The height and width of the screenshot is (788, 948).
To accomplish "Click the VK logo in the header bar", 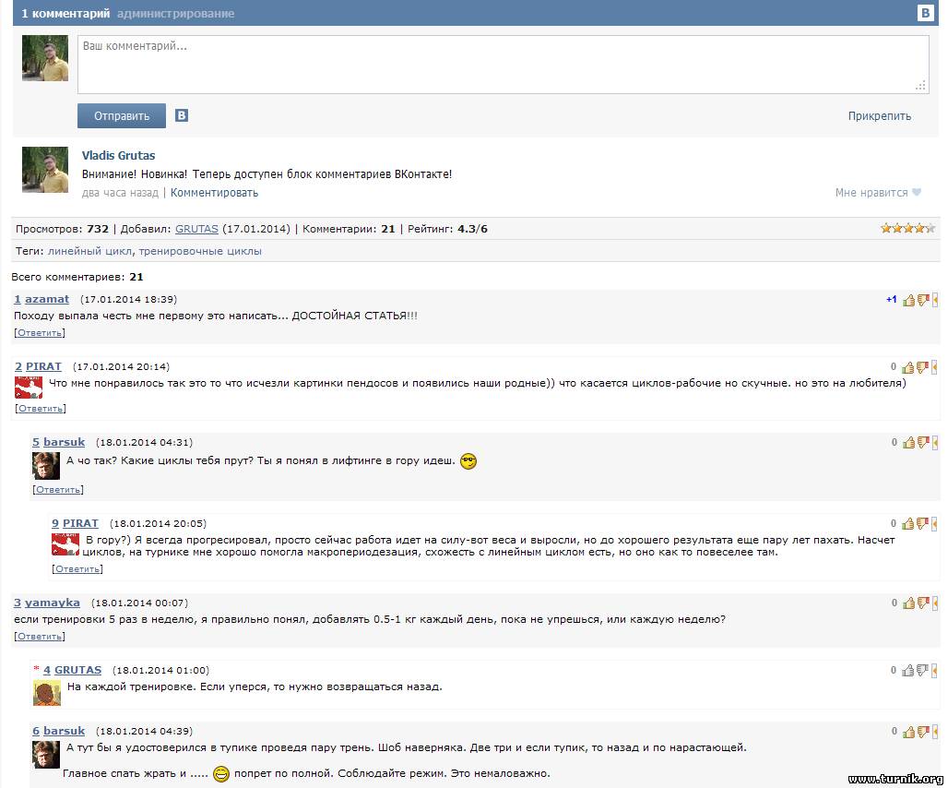I will (x=925, y=13).
